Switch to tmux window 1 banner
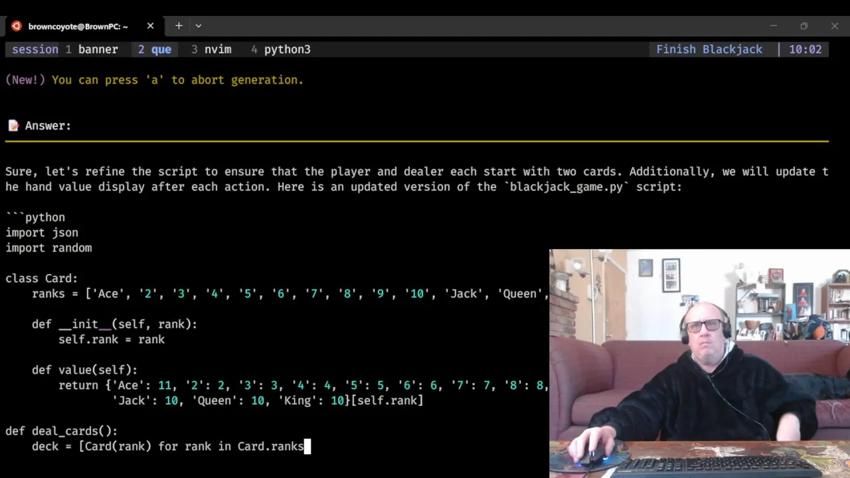 tap(91, 49)
